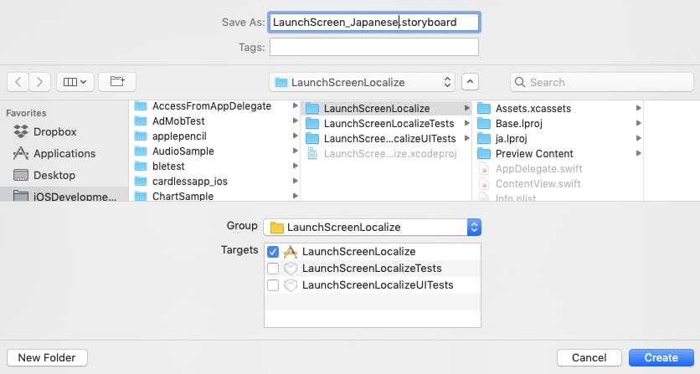This screenshot has height=374, width=700.
Task: Select the LaunchScree...calizeUITests folder
Action: coord(381,139)
